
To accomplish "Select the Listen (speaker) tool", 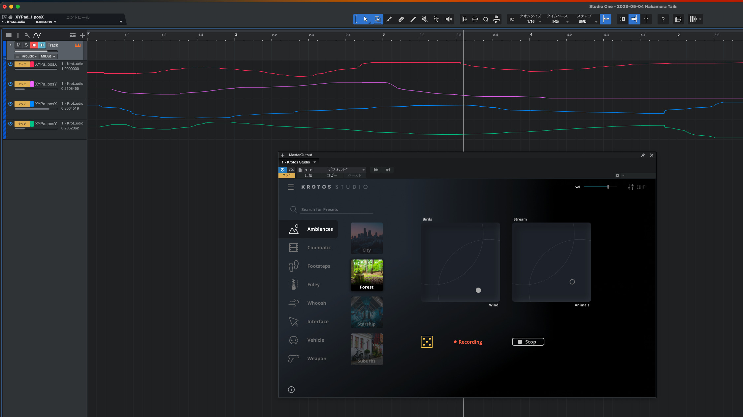I will coord(448,19).
